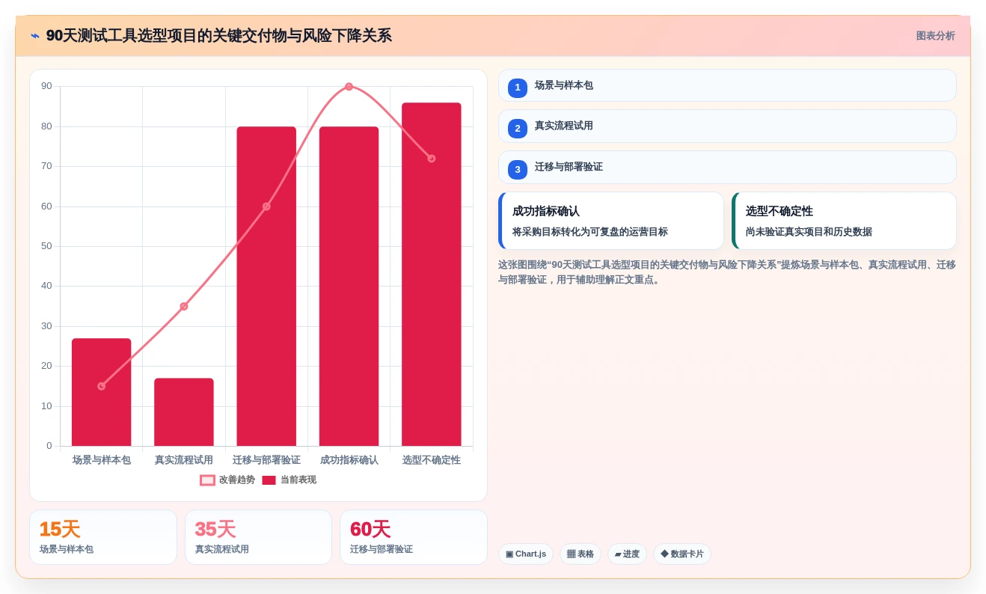Click the text 尚未验证真实项目和历史数据

[x=809, y=232]
